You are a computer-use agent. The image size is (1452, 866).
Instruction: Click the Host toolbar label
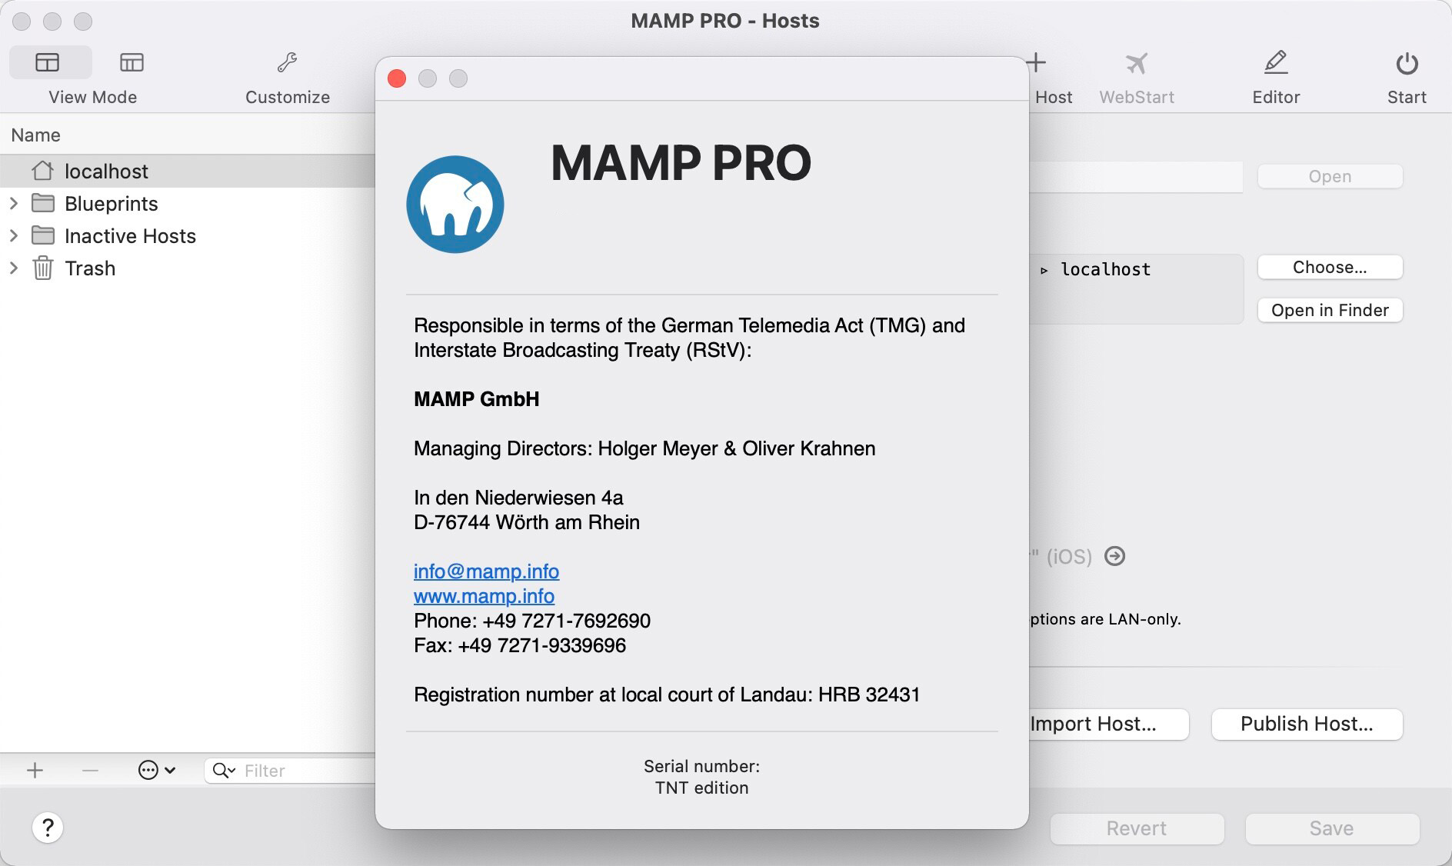1054,97
